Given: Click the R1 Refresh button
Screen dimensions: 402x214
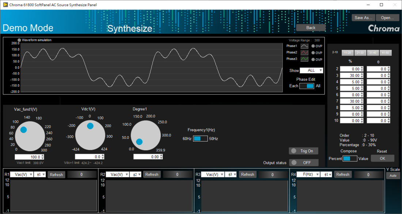Looking at the screenshot, I should (x=56, y=175).
